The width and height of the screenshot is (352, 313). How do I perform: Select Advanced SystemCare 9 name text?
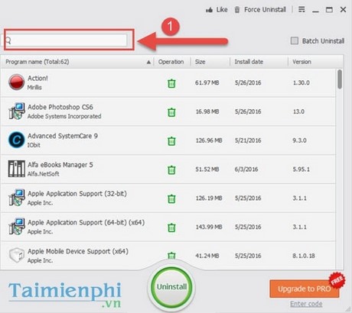(x=63, y=136)
